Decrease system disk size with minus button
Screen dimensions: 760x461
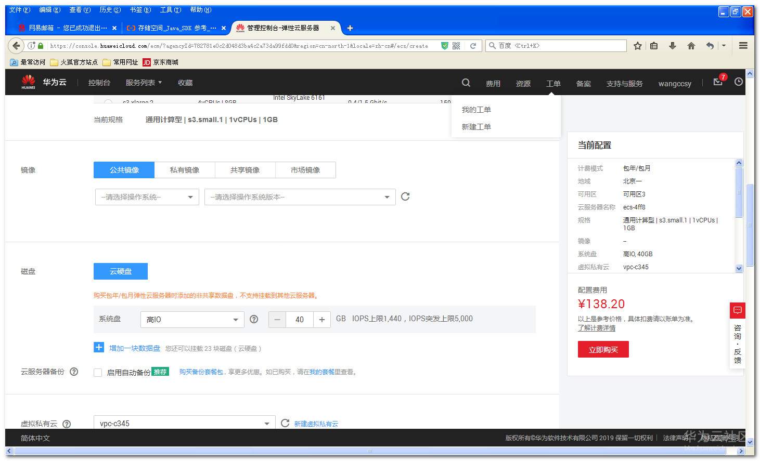(x=277, y=320)
